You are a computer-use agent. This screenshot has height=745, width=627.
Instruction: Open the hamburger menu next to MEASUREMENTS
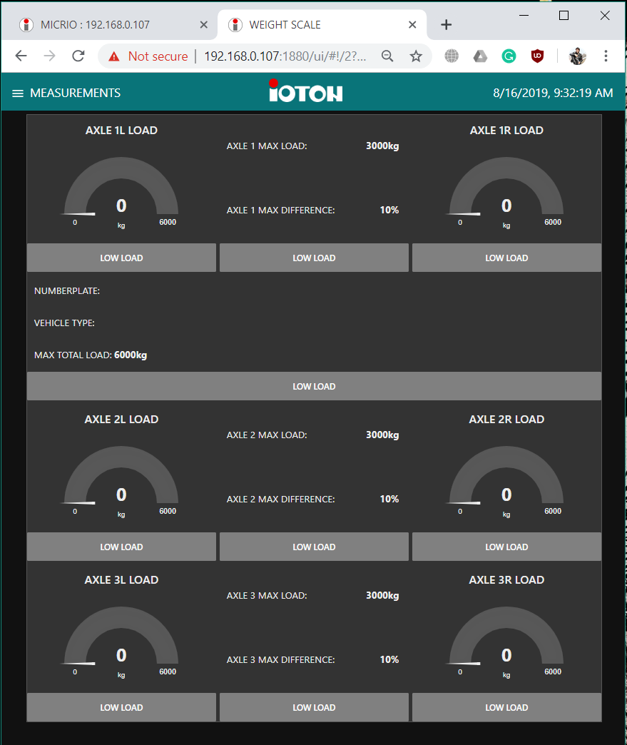[18, 93]
